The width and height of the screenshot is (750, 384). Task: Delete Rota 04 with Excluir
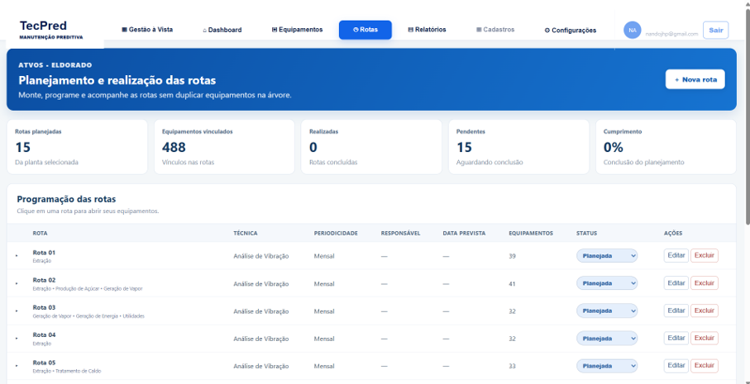(704, 338)
